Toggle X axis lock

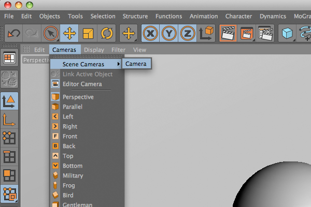point(150,33)
